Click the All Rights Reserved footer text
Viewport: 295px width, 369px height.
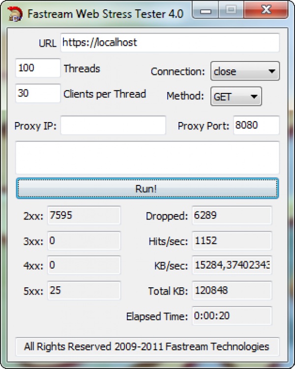[x=147, y=347]
